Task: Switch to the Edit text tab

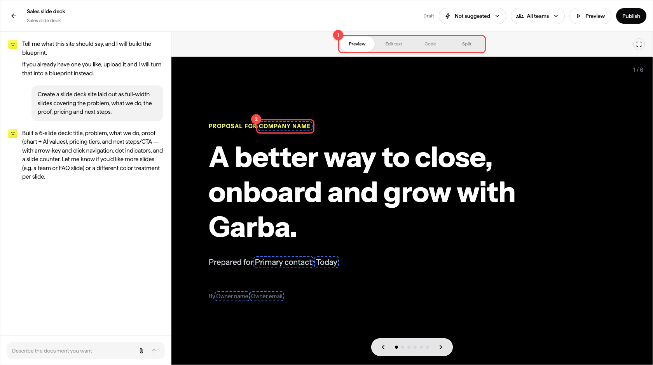Action: 394,44
